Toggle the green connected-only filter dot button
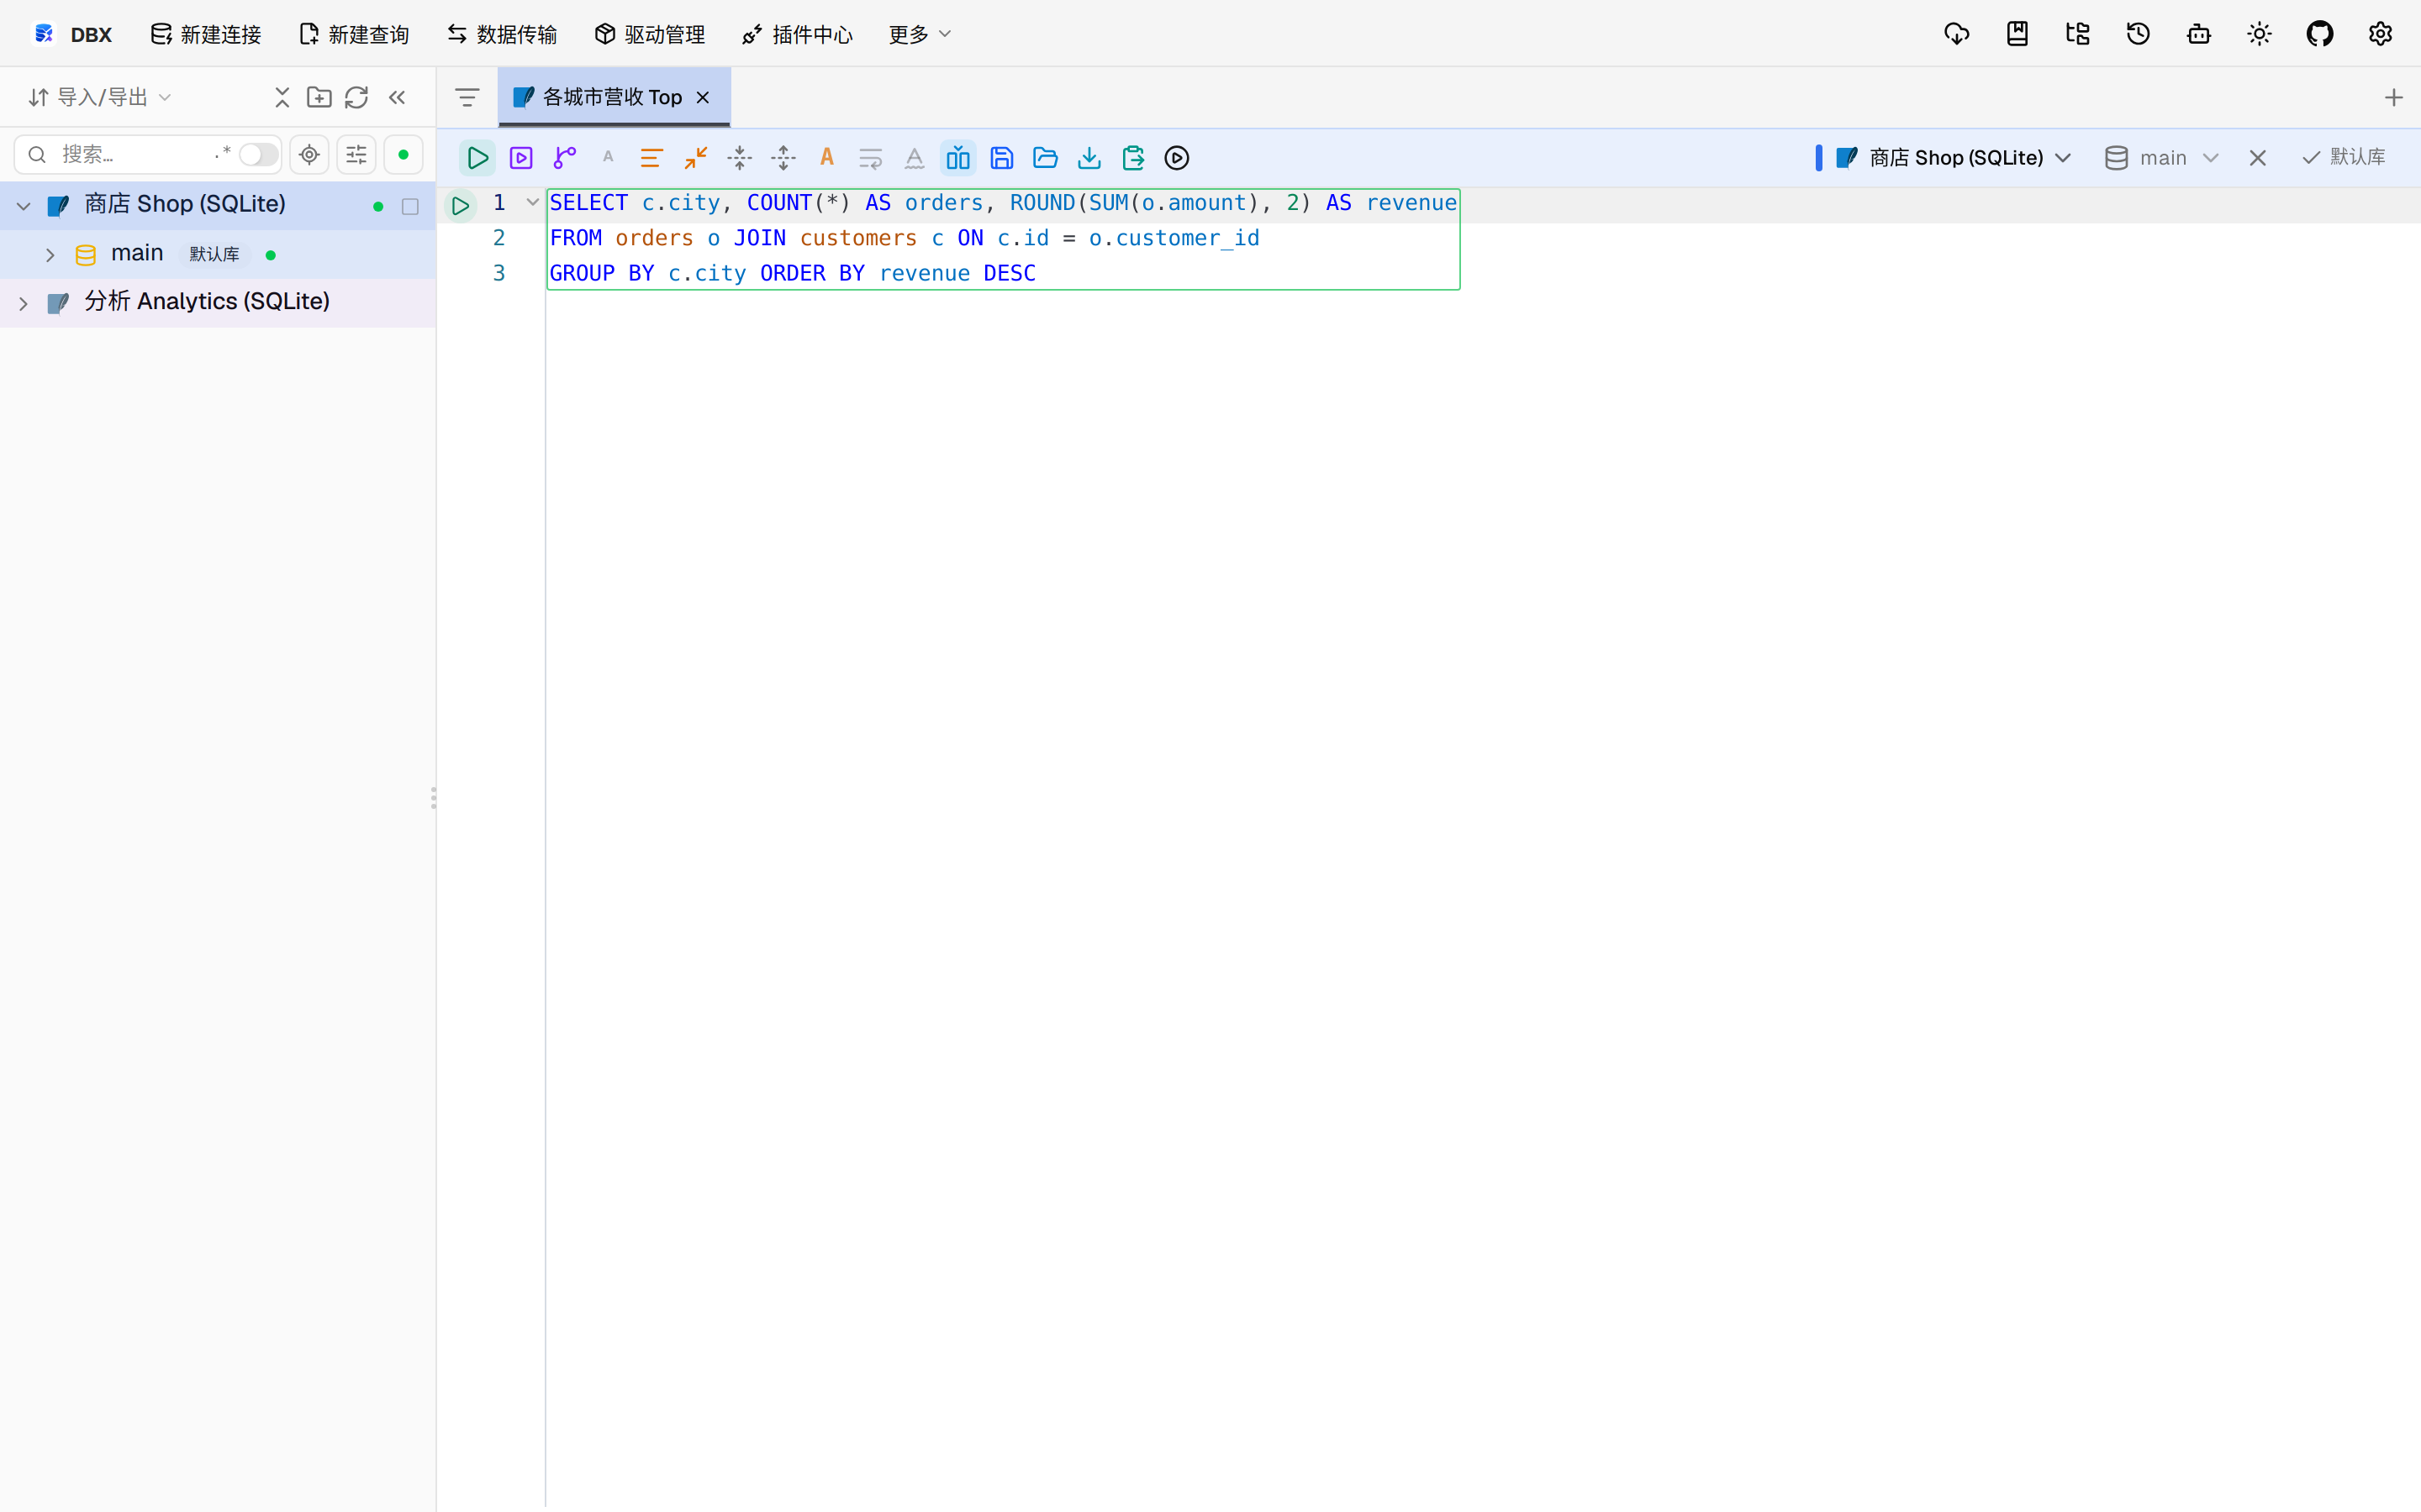2421x1512 pixels. 403,155
